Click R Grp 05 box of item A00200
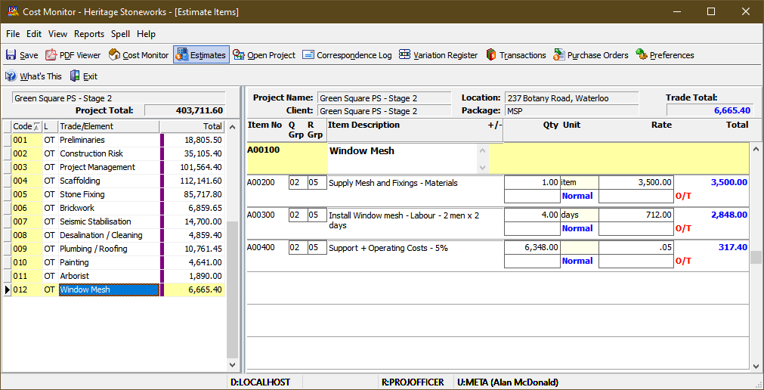This screenshot has width=764, height=390. coord(317,183)
